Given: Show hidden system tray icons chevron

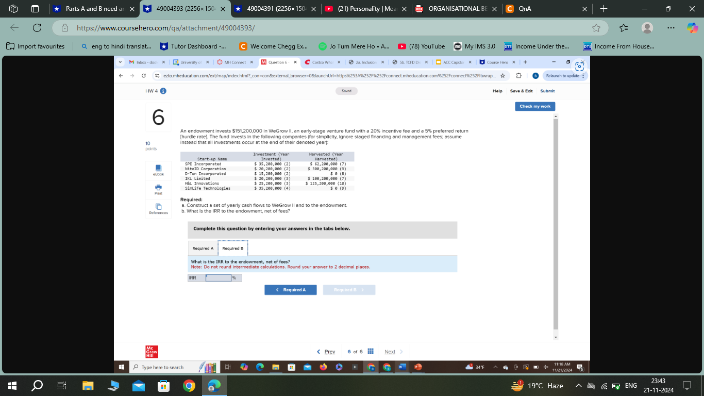Looking at the screenshot, I should coord(579,386).
